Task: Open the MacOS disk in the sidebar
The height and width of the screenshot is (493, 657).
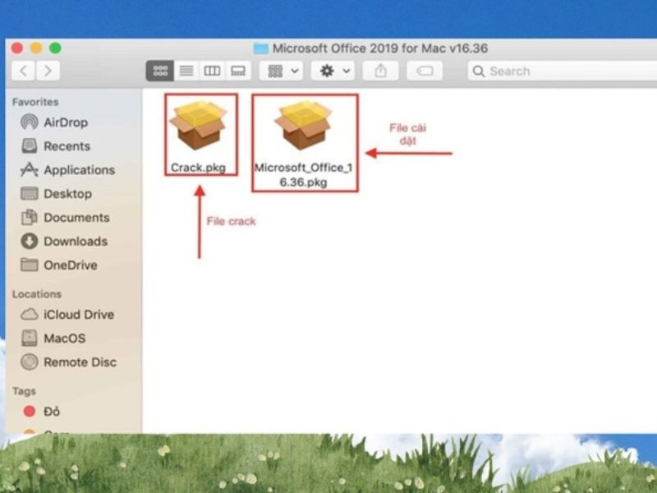Action: pos(53,339)
